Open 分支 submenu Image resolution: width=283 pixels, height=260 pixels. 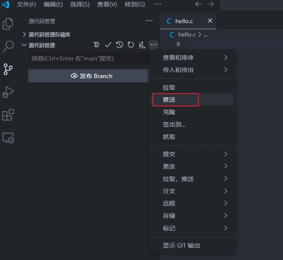coord(192,191)
